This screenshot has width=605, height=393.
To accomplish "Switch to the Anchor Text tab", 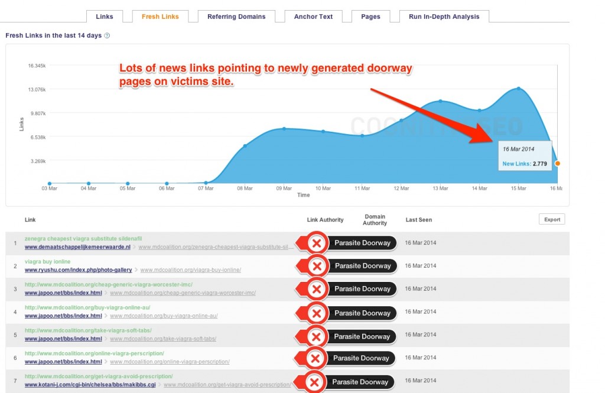I will tap(314, 17).
